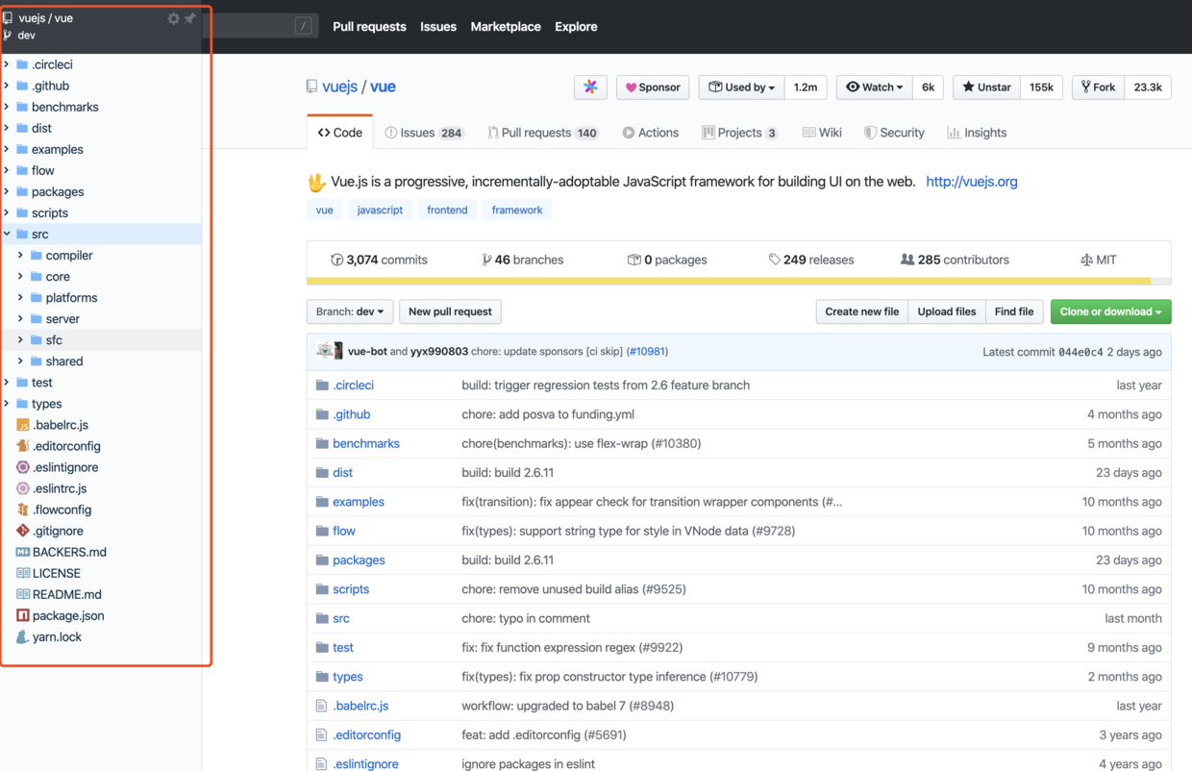
Task: Click the commits history icon
Action: point(336,260)
